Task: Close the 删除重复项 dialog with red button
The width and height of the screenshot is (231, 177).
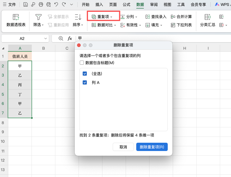Action: click(x=79, y=45)
